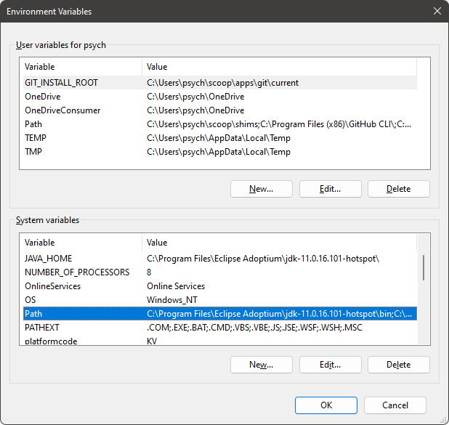The height and width of the screenshot is (425, 449).
Task: Select the JAVA_HOME system variable
Action: pyautogui.click(x=220, y=259)
